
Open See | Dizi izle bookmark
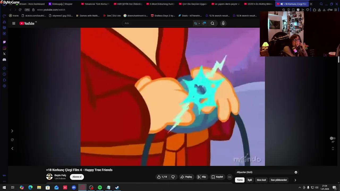(112, 16)
